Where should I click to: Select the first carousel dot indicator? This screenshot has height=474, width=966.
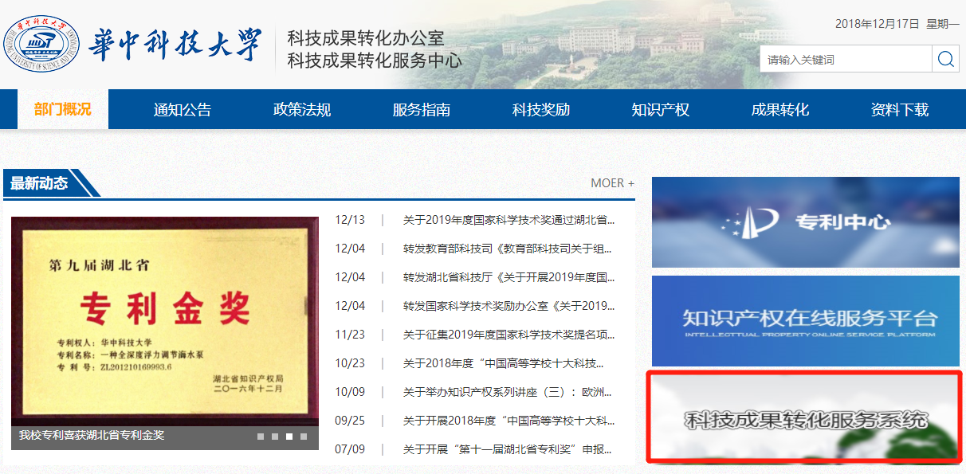[x=261, y=437]
